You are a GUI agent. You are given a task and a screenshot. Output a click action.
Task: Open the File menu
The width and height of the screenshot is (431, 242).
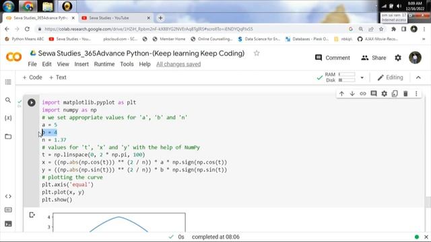coord(32,65)
